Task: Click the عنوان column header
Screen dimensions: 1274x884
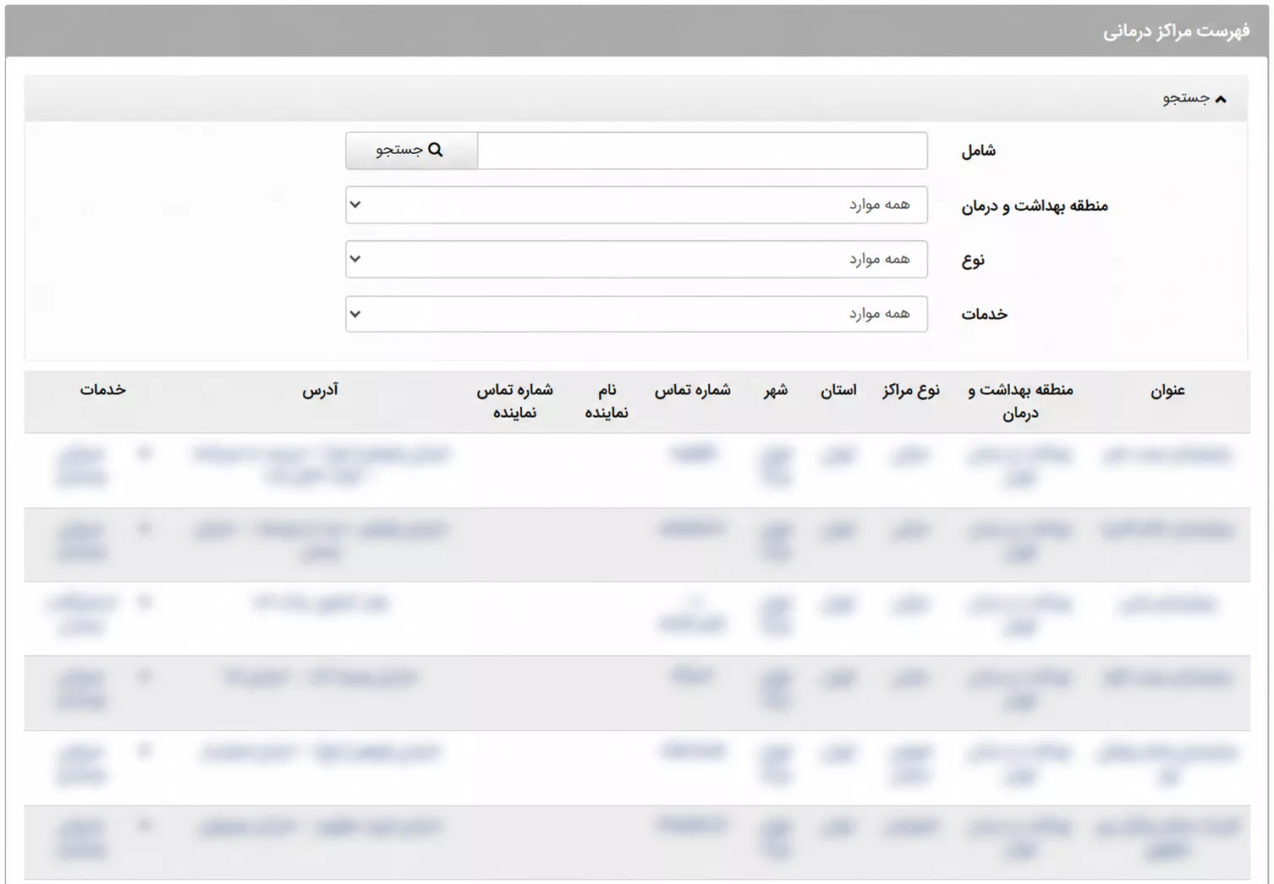Action: 1167,390
